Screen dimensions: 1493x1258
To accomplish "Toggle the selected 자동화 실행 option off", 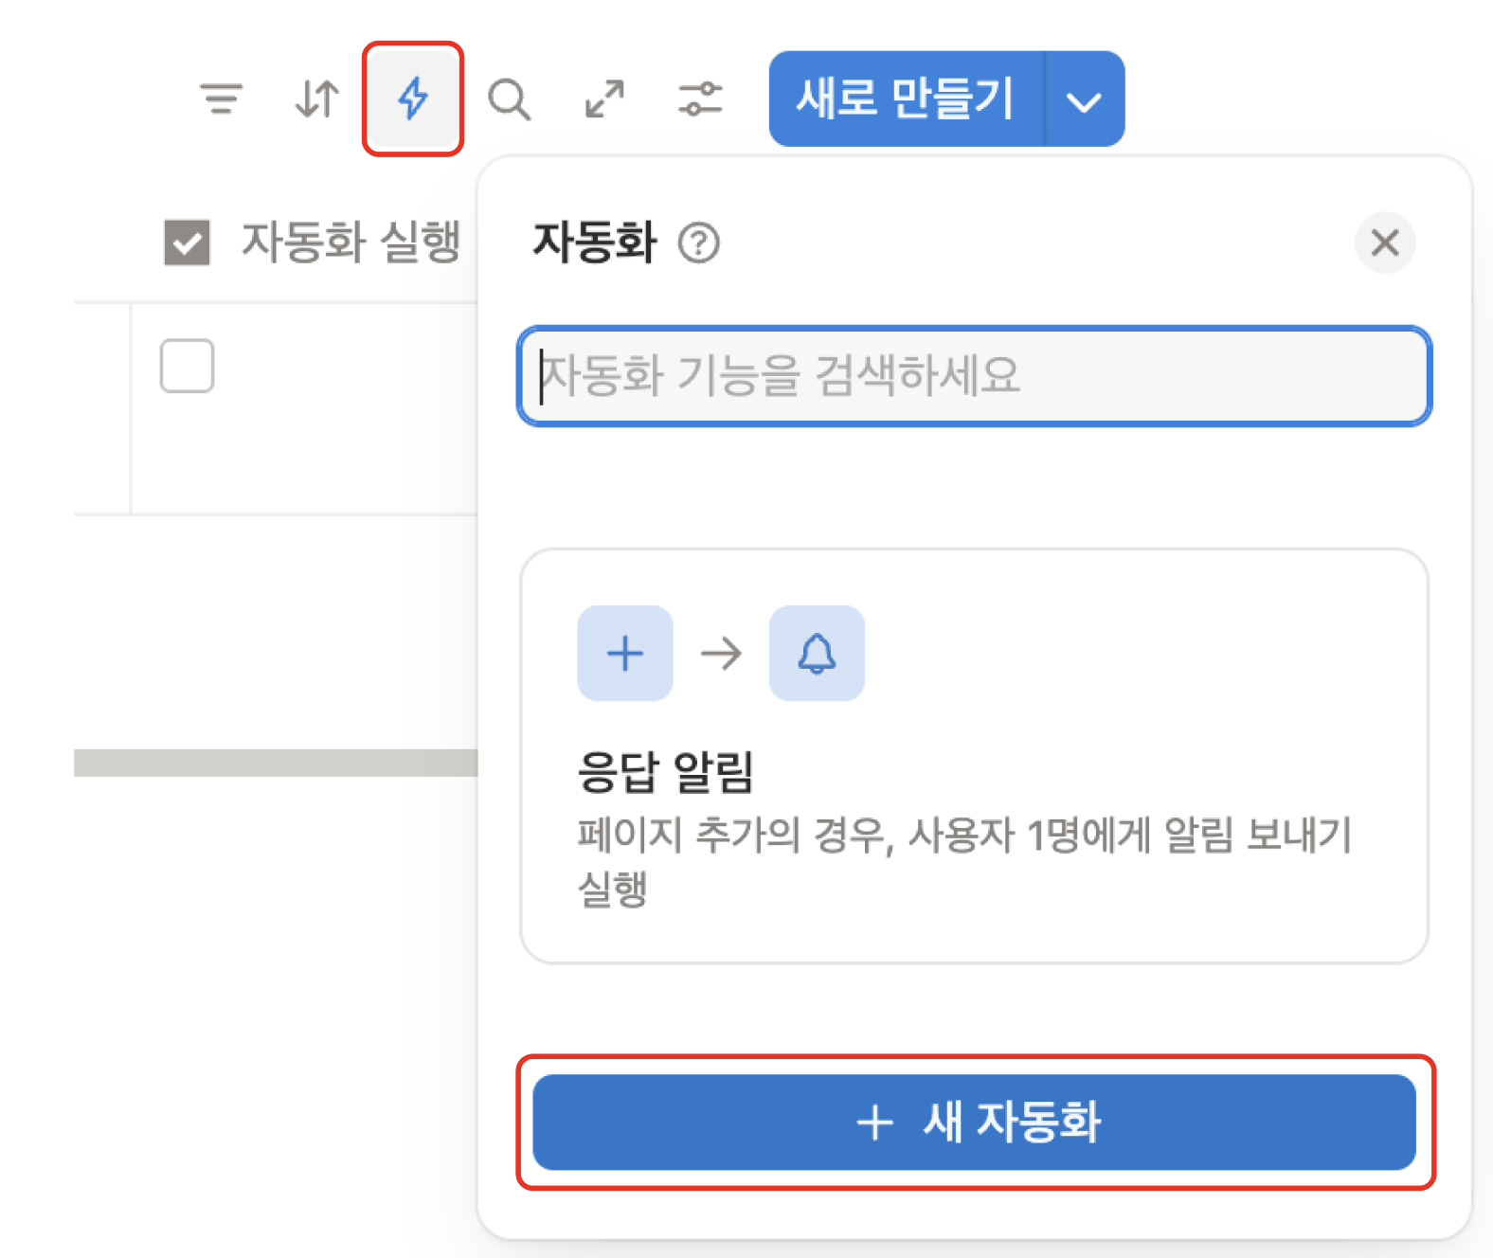I will click(186, 243).
